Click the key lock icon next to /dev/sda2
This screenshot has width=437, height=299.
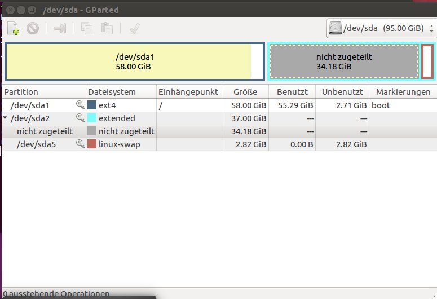tap(81, 118)
